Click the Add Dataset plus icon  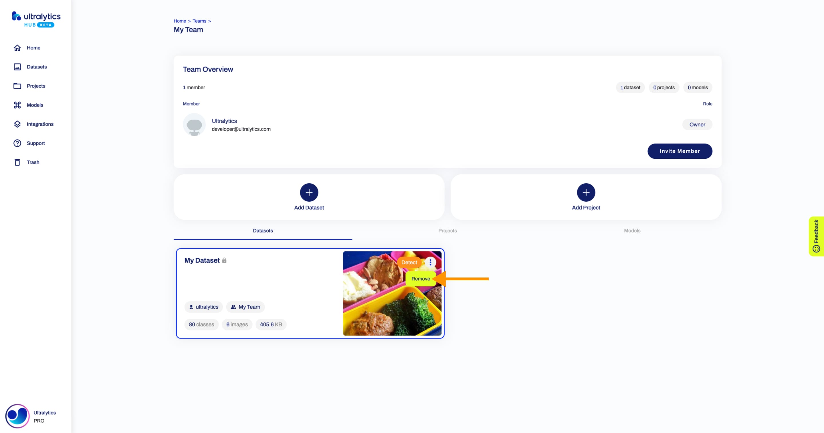click(x=309, y=192)
